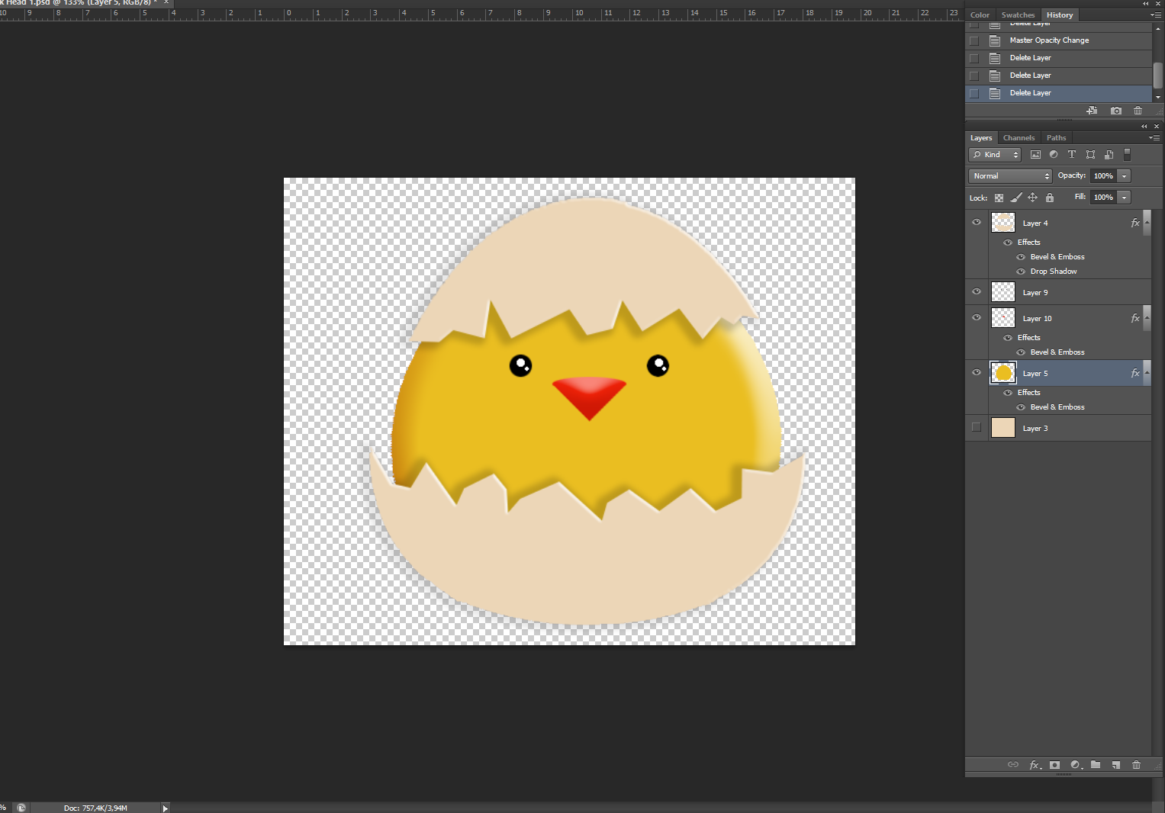Click Layer 5 yellow thumbnail
The height and width of the screenshot is (813, 1165).
(1003, 373)
